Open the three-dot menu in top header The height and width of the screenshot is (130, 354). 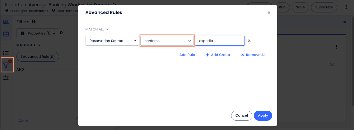(346, 7)
